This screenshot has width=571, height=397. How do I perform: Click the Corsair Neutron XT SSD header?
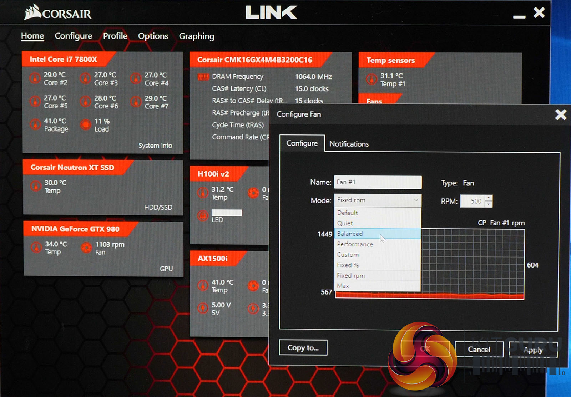pyautogui.click(x=72, y=167)
